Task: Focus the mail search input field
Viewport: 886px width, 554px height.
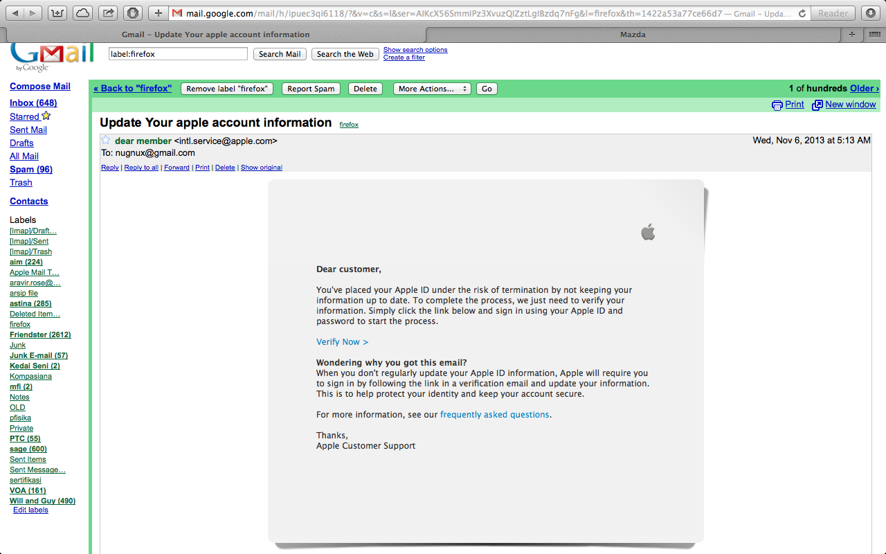Action: pos(178,54)
